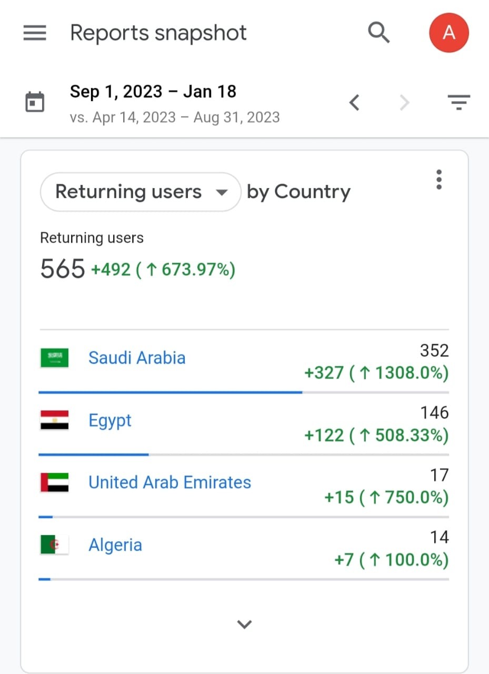Expand country list with bottom chevron
This screenshot has height=674, width=489.
click(244, 625)
